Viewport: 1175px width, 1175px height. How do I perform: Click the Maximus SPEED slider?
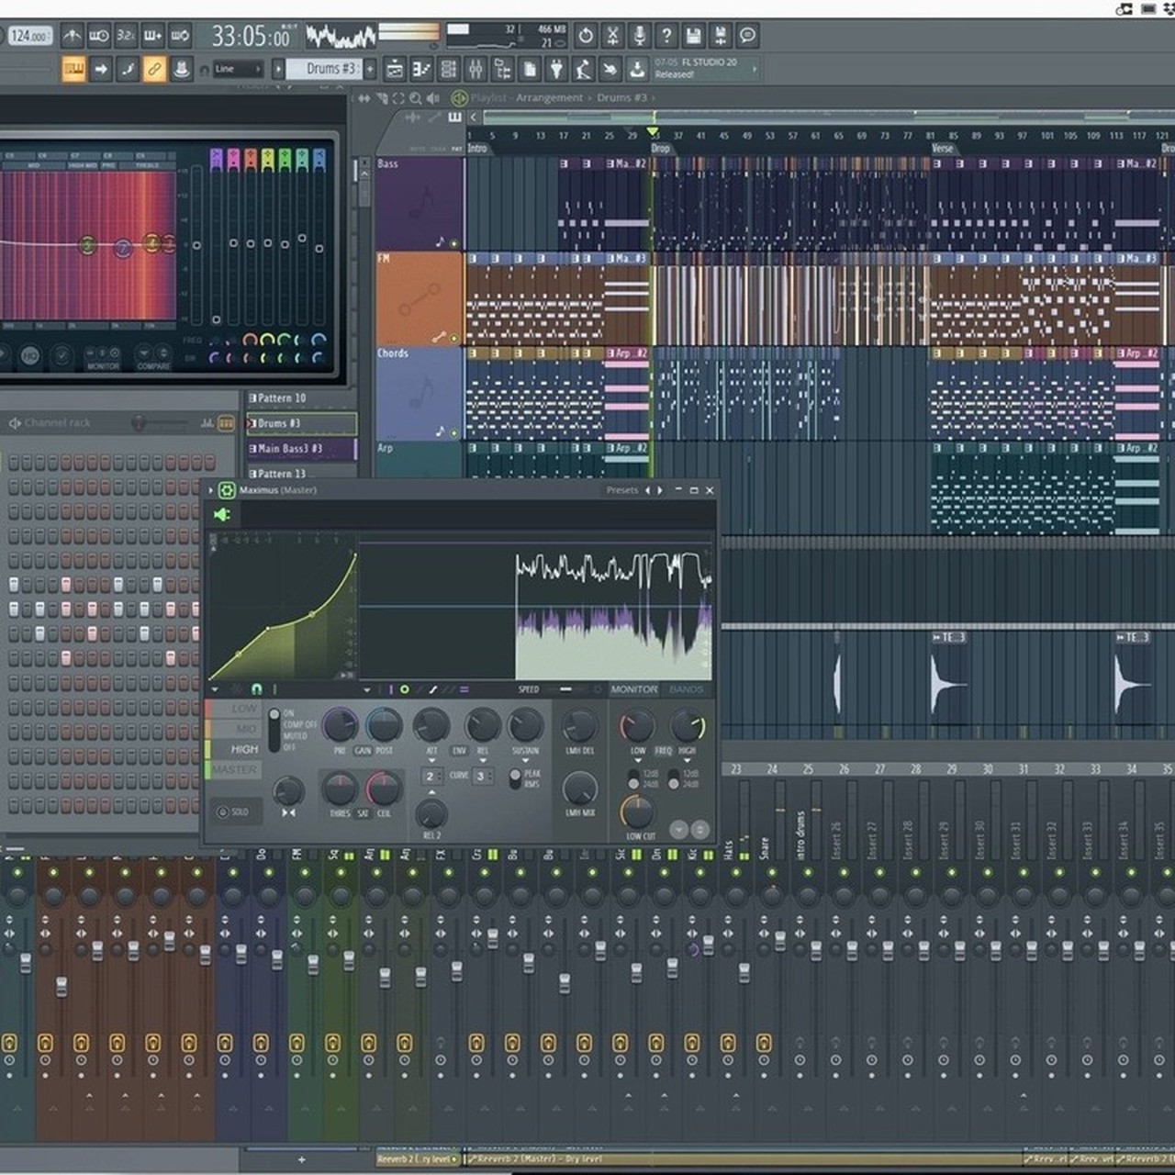tap(566, 689)
